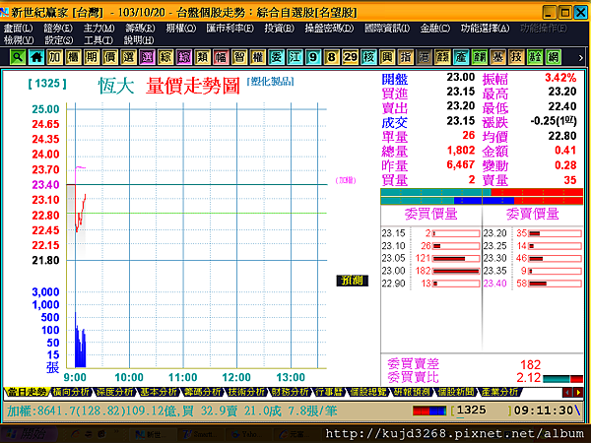Open the 畫面(L) menu
The height and width of the screenshot is (443, 591).
(18, 29)
